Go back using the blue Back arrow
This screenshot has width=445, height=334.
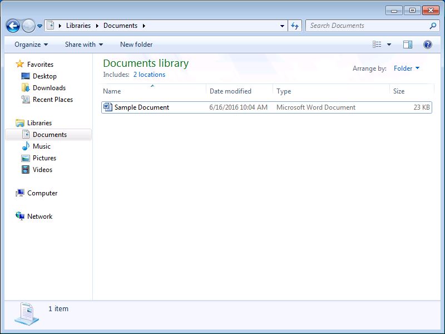point(13,26)
